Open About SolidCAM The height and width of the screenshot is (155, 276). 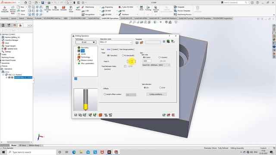[x=5, y=9]
